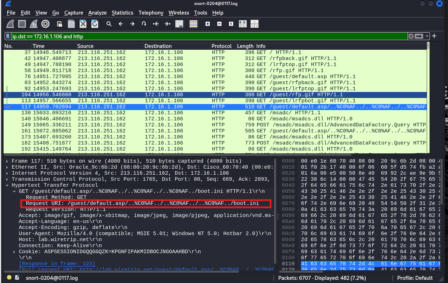Select packet 149 POST AdvancedDataFactory.Query row
448x283 pixels.
click(215, 125)
